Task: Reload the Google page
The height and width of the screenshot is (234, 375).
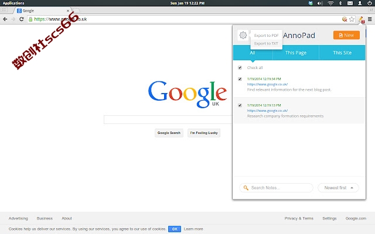Action: click(21, 19)
